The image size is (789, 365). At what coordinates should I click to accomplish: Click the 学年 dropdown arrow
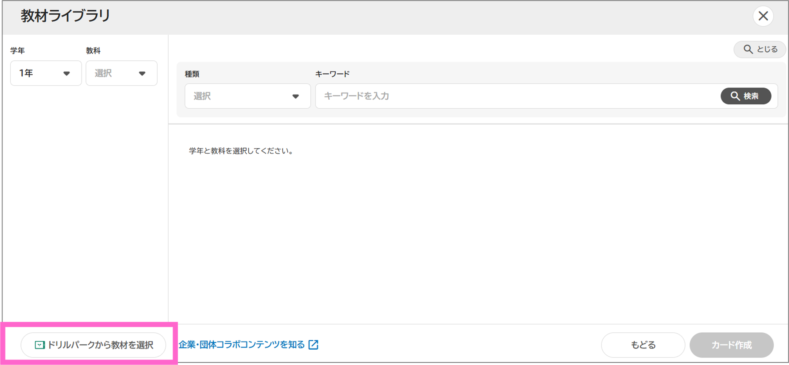coord(66,73)
